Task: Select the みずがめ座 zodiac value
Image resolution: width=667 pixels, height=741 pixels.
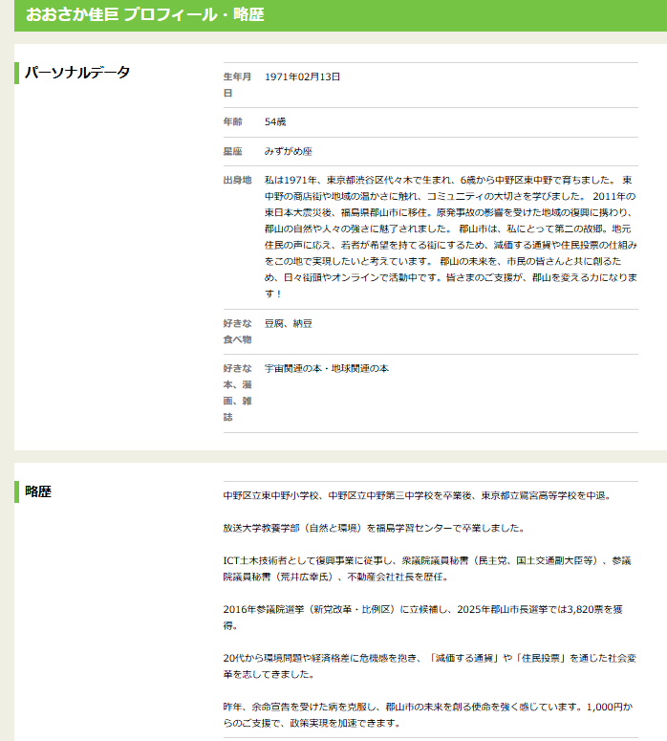Action: pos(289,151)
